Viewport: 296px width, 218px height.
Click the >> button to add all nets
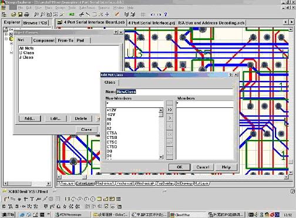click(170, 110)
